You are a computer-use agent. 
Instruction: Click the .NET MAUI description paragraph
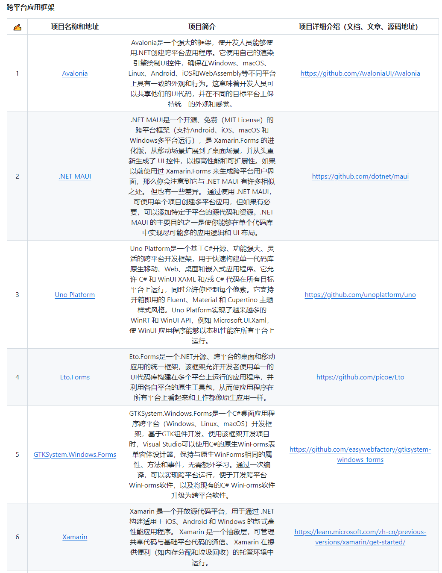click(x=202, y=176)
